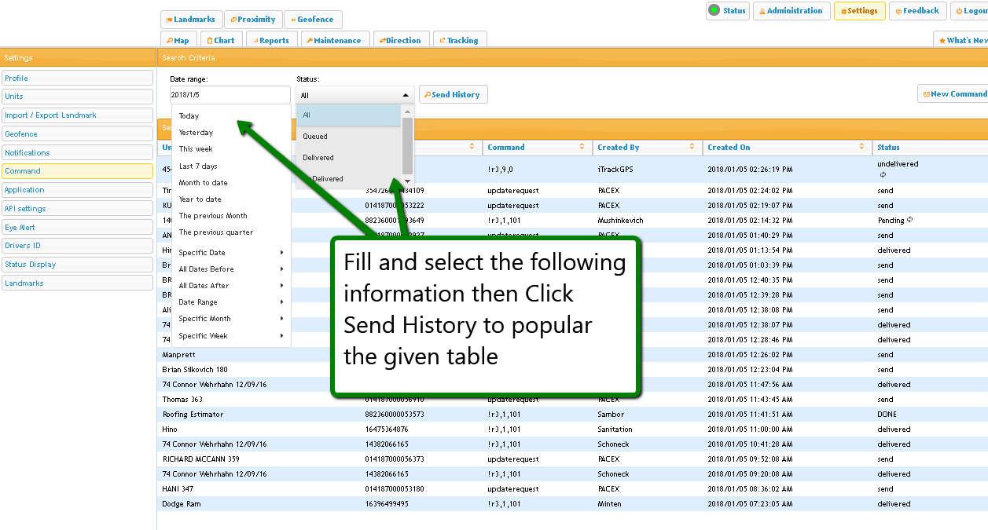
Task: Select "Last 7 days" from date menu
Action: [198, 166]
